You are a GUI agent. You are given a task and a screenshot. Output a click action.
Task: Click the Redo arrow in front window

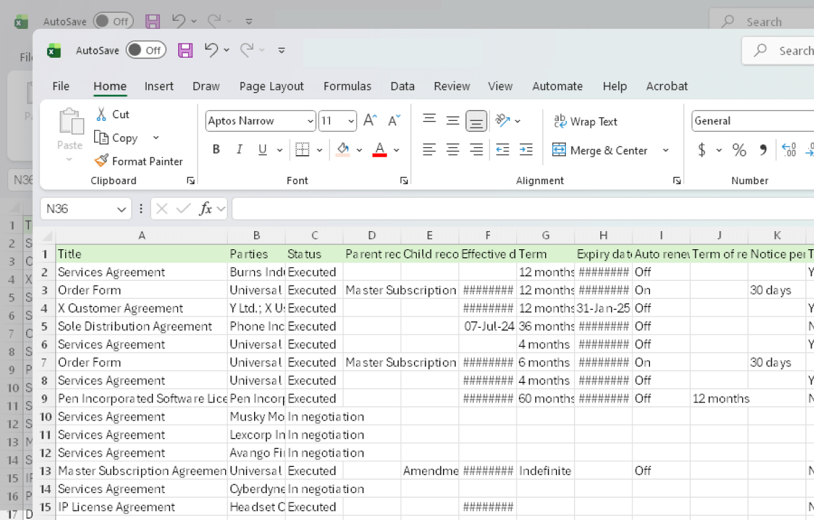[247, 50]
